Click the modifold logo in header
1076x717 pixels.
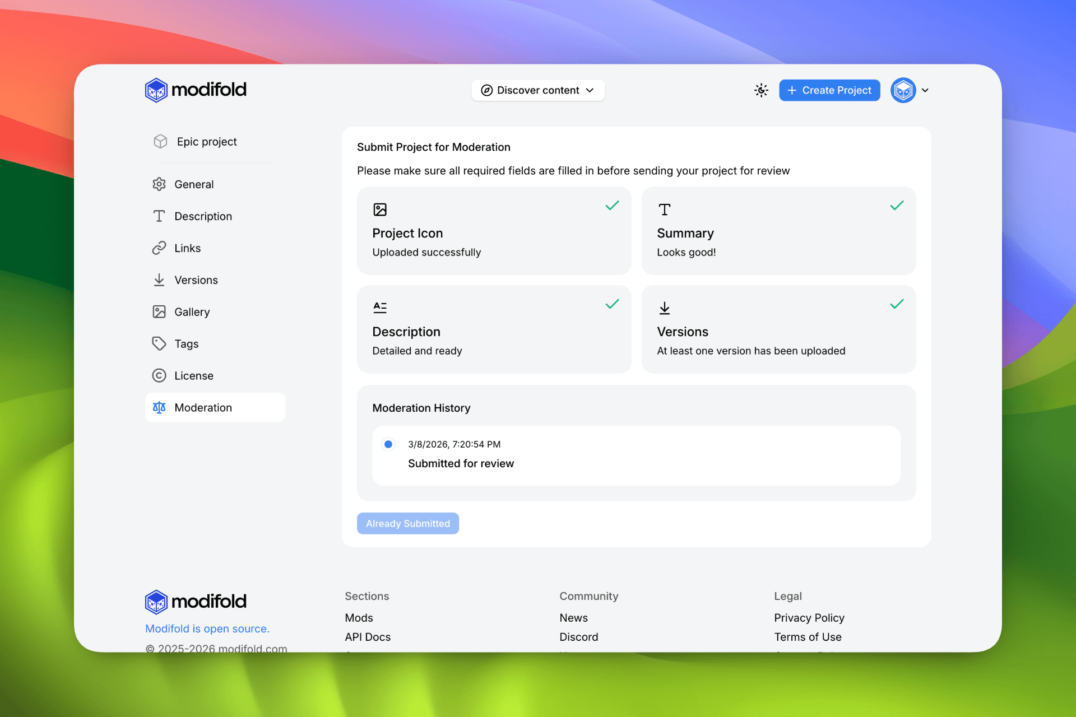click(x=196, y=90)
